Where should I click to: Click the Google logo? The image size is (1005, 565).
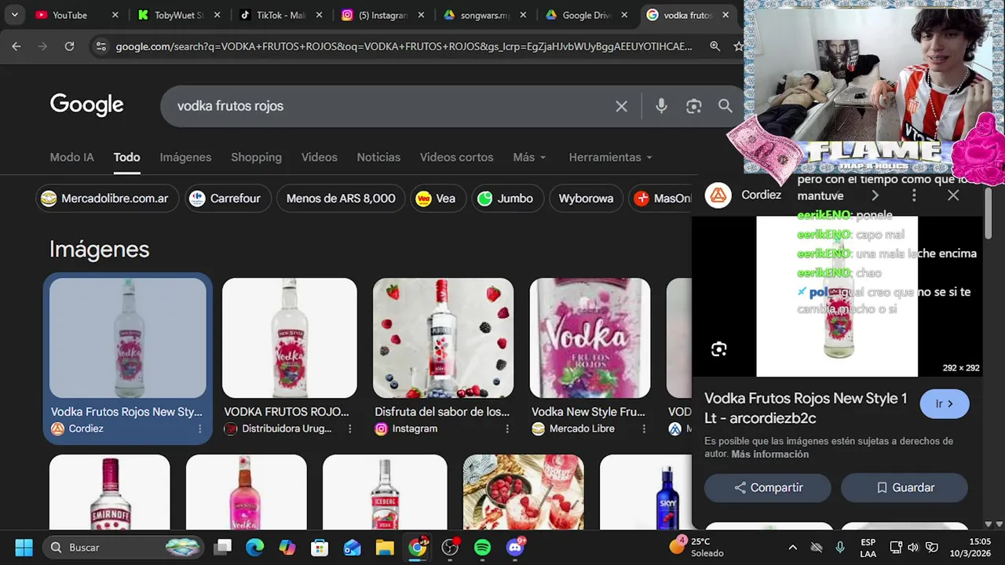click(86, 105)
